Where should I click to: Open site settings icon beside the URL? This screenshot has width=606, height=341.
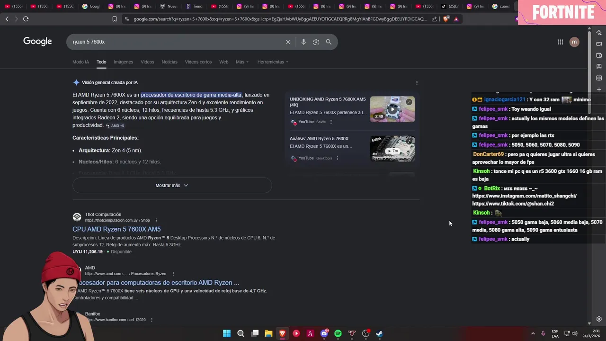coord(126,19)
